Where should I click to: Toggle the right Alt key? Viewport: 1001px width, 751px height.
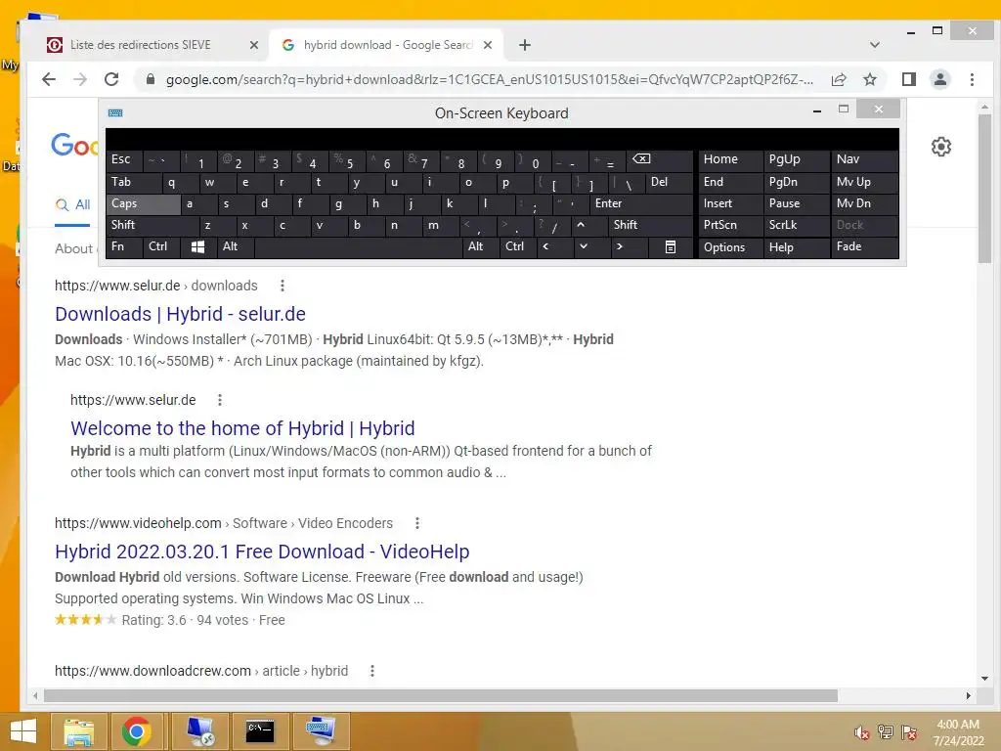[481, 246]
